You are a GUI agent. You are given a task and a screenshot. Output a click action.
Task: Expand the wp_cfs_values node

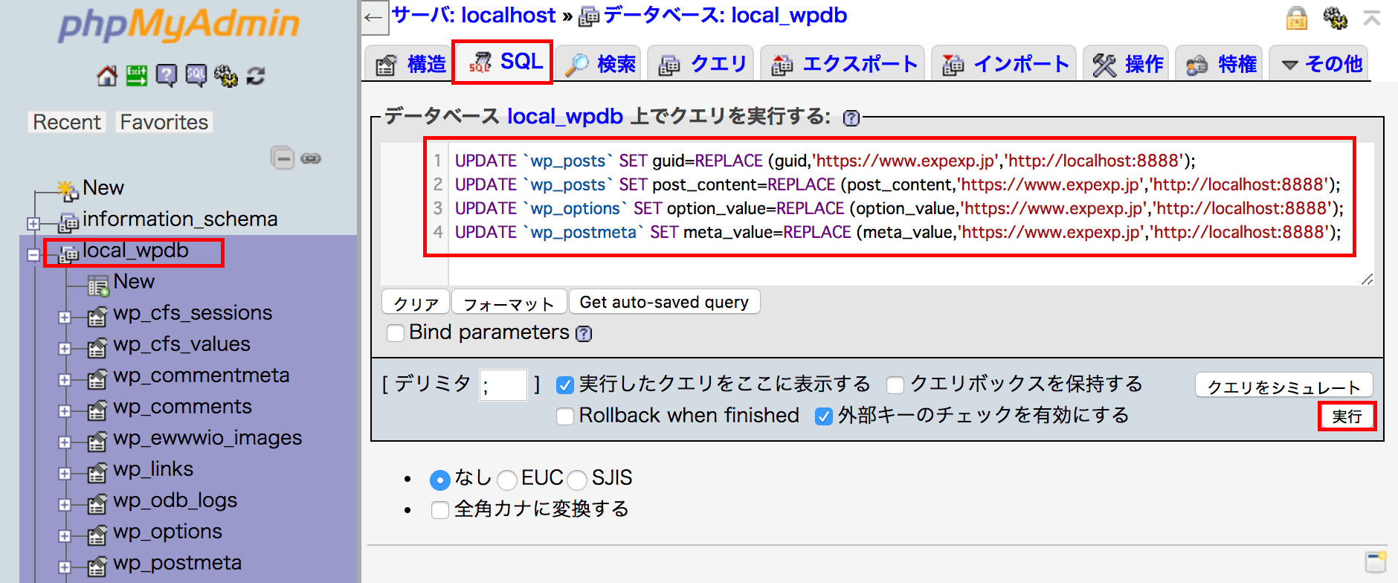tap(65, 349)
